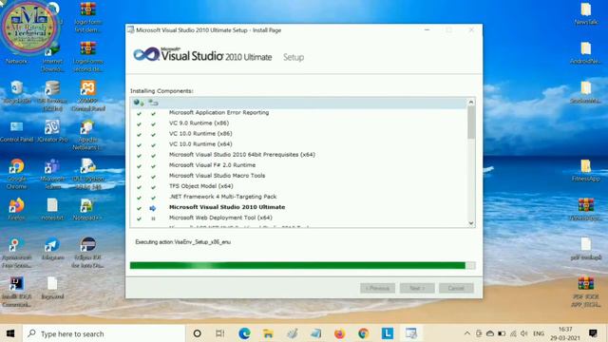Click download column globe icon in list header
The height and width of the screenshot is (342, 608).
139,103
